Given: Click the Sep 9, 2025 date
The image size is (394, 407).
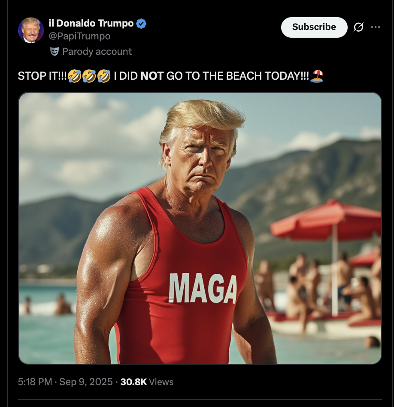Looking at the screenshot, I should click(86, 382).
